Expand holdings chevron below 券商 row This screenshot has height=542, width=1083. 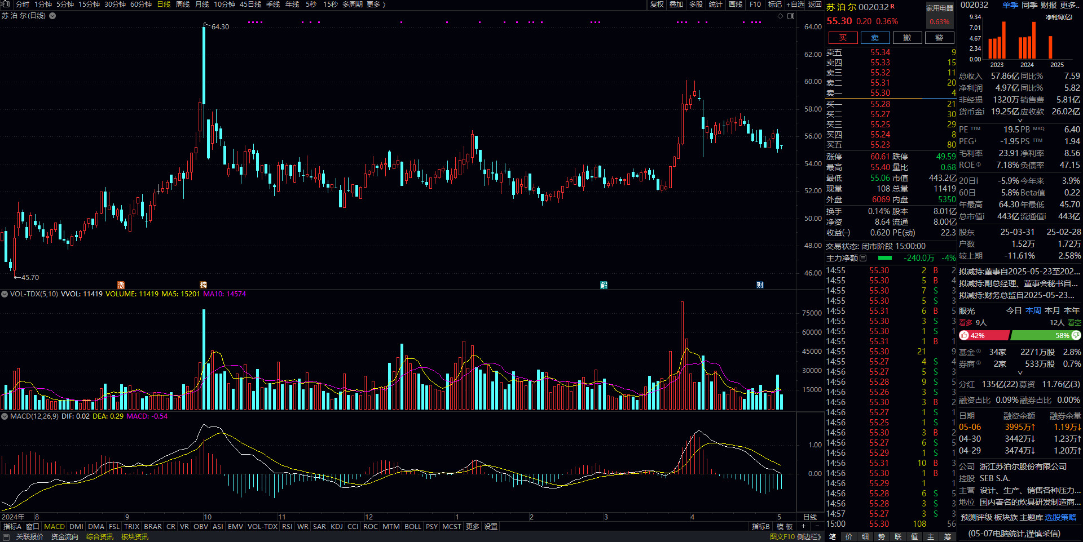1020,373
